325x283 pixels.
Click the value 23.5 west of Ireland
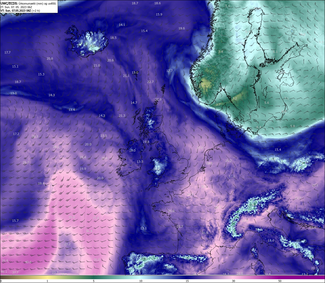104,136
